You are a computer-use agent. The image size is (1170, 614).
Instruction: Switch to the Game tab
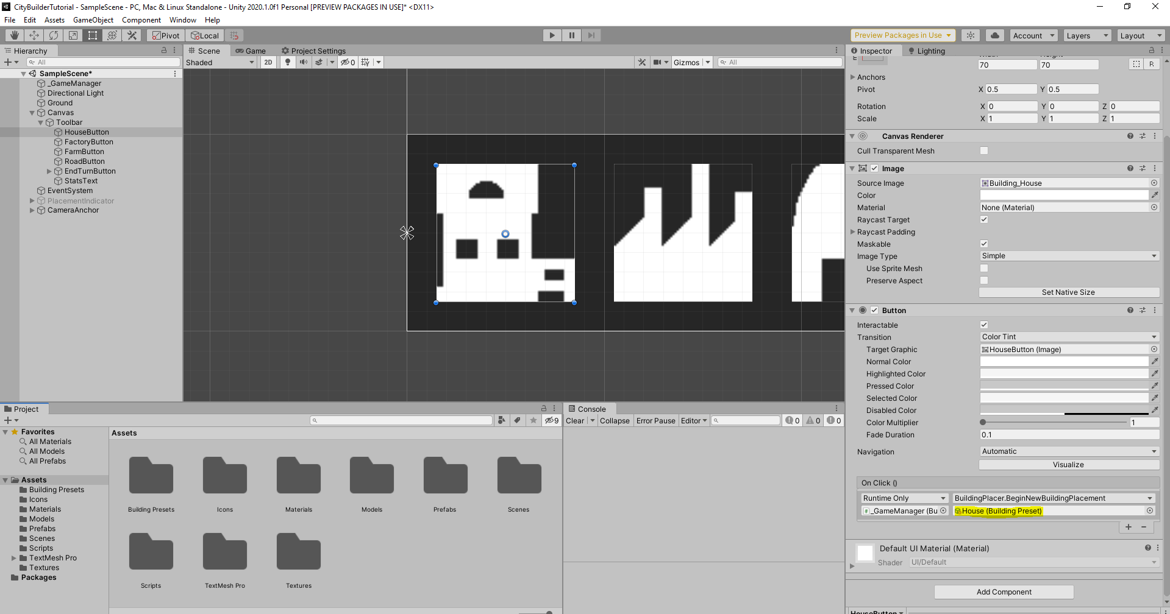[251, 51]
